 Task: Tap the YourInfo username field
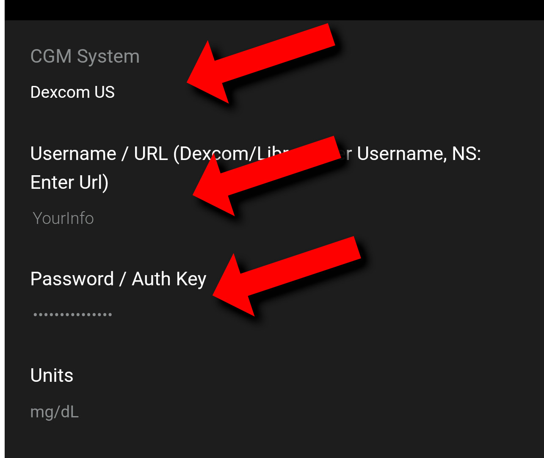click(63, 218)
